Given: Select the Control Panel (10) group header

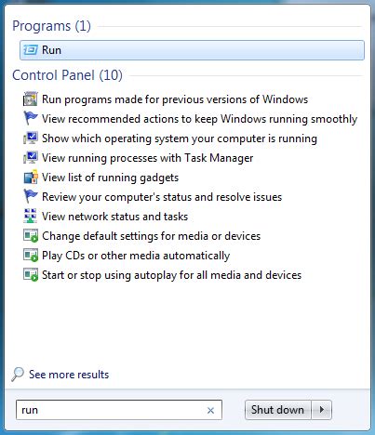Looking at the screenshot, I should pyautogui.click(x=67, y=75).
